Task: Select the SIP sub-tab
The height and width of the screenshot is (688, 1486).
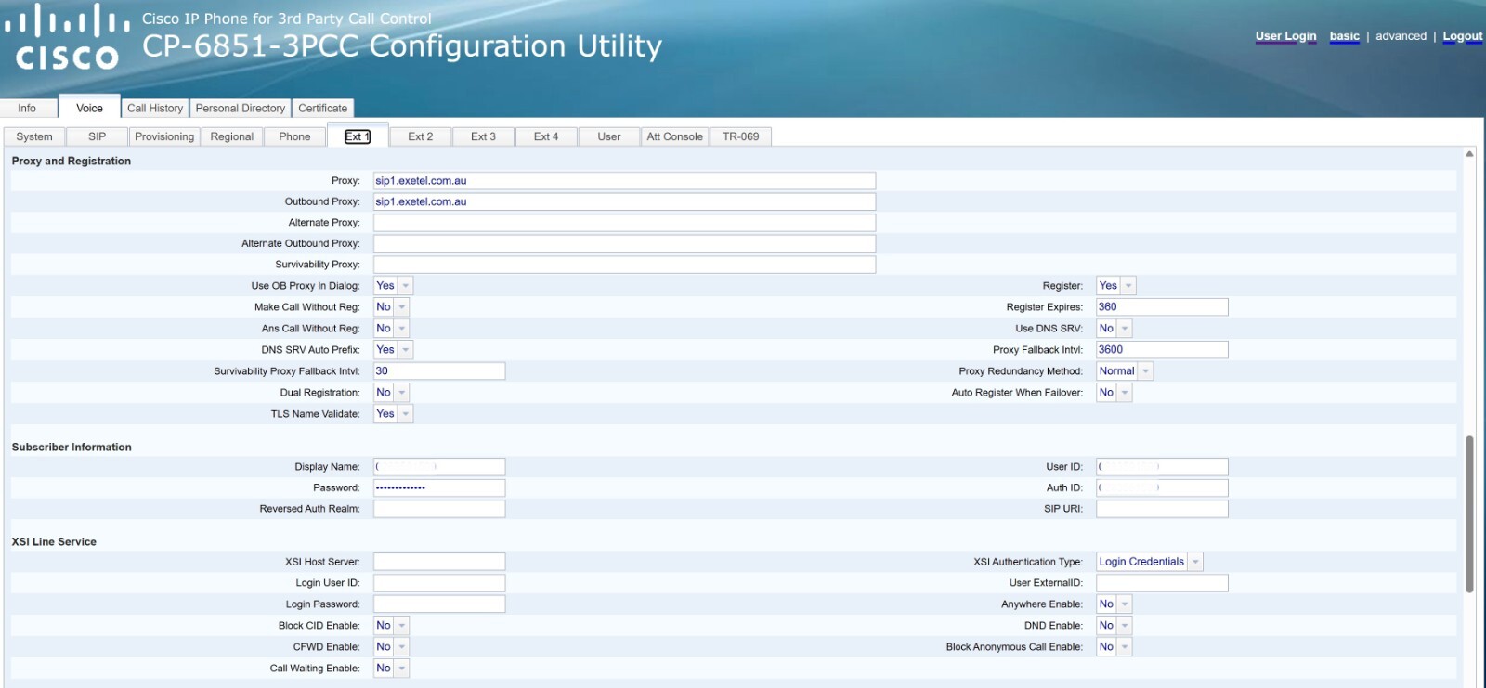Action: pos(98,136)
